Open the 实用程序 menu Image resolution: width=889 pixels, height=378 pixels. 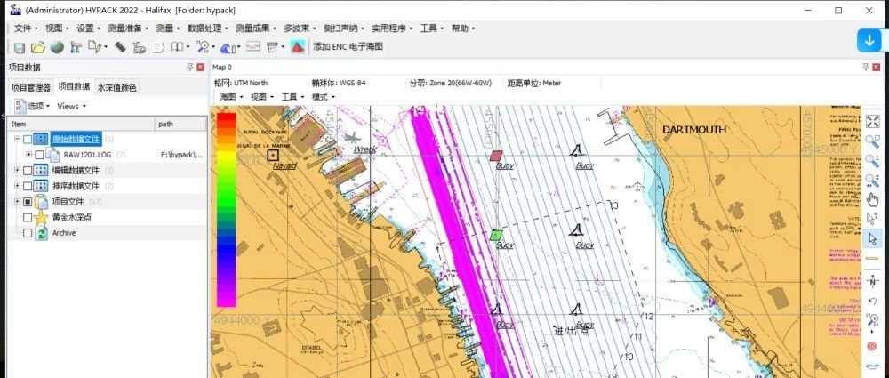coord(392,28)
